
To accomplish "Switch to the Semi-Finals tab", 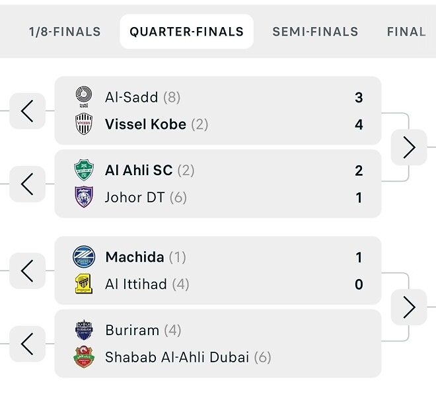I will click(x=315, y=32).
